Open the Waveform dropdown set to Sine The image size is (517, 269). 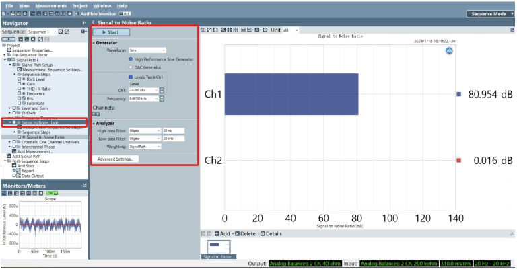[x=146, y=50]
